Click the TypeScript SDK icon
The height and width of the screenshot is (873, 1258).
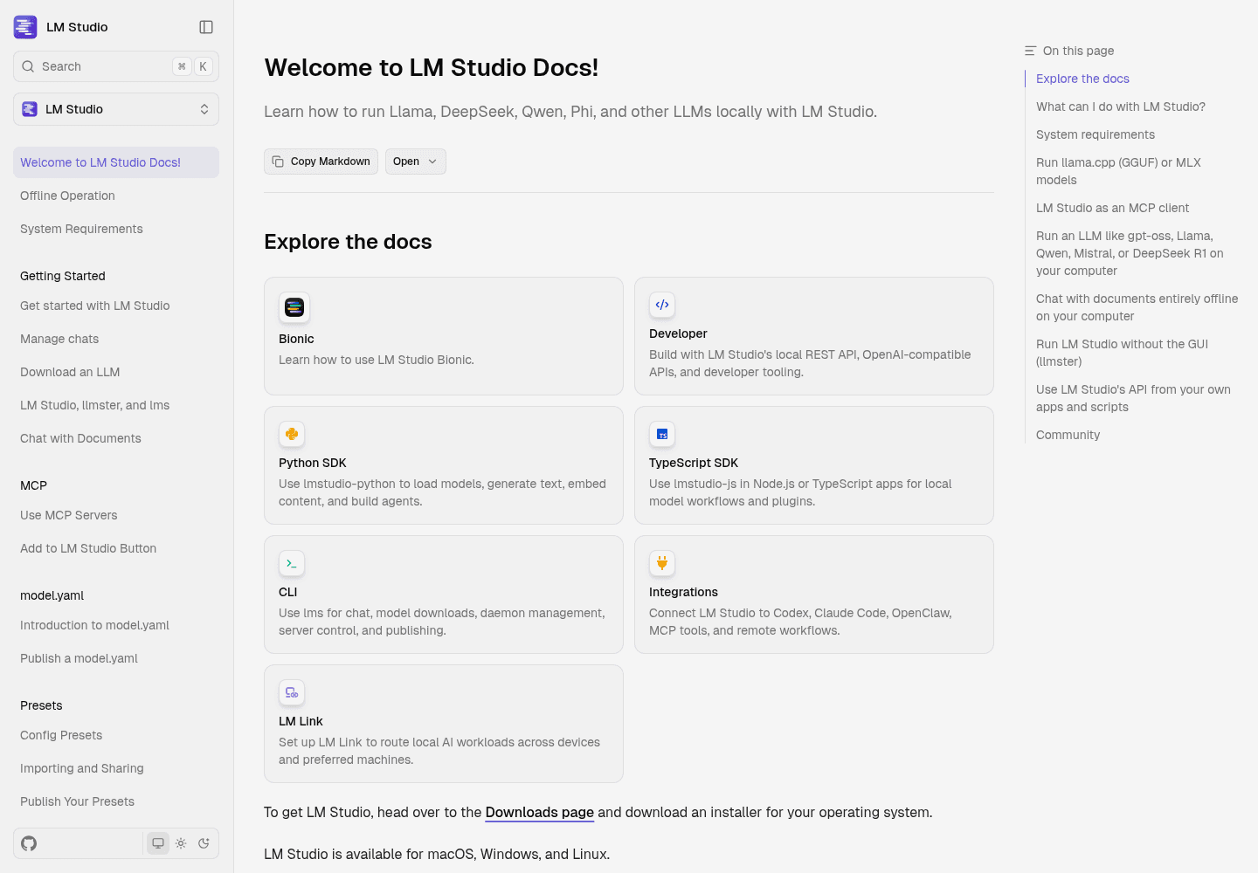662,434
